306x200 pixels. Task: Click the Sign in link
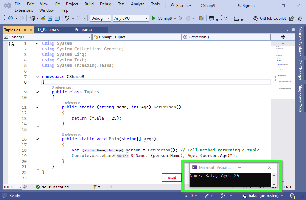pos(248,5)
